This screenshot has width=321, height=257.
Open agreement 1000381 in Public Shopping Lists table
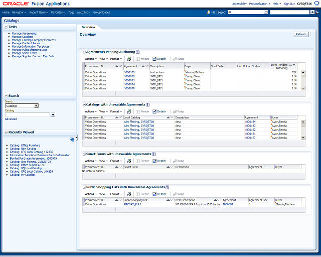tap(228, 204)
